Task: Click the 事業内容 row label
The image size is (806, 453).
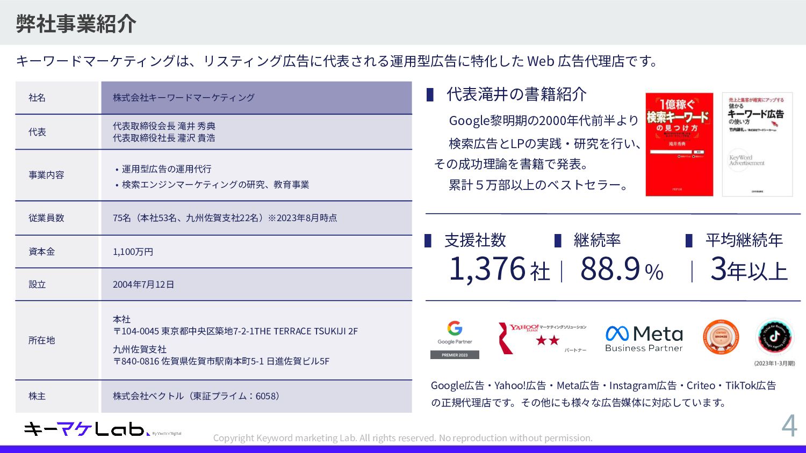Action: point(46,175)
